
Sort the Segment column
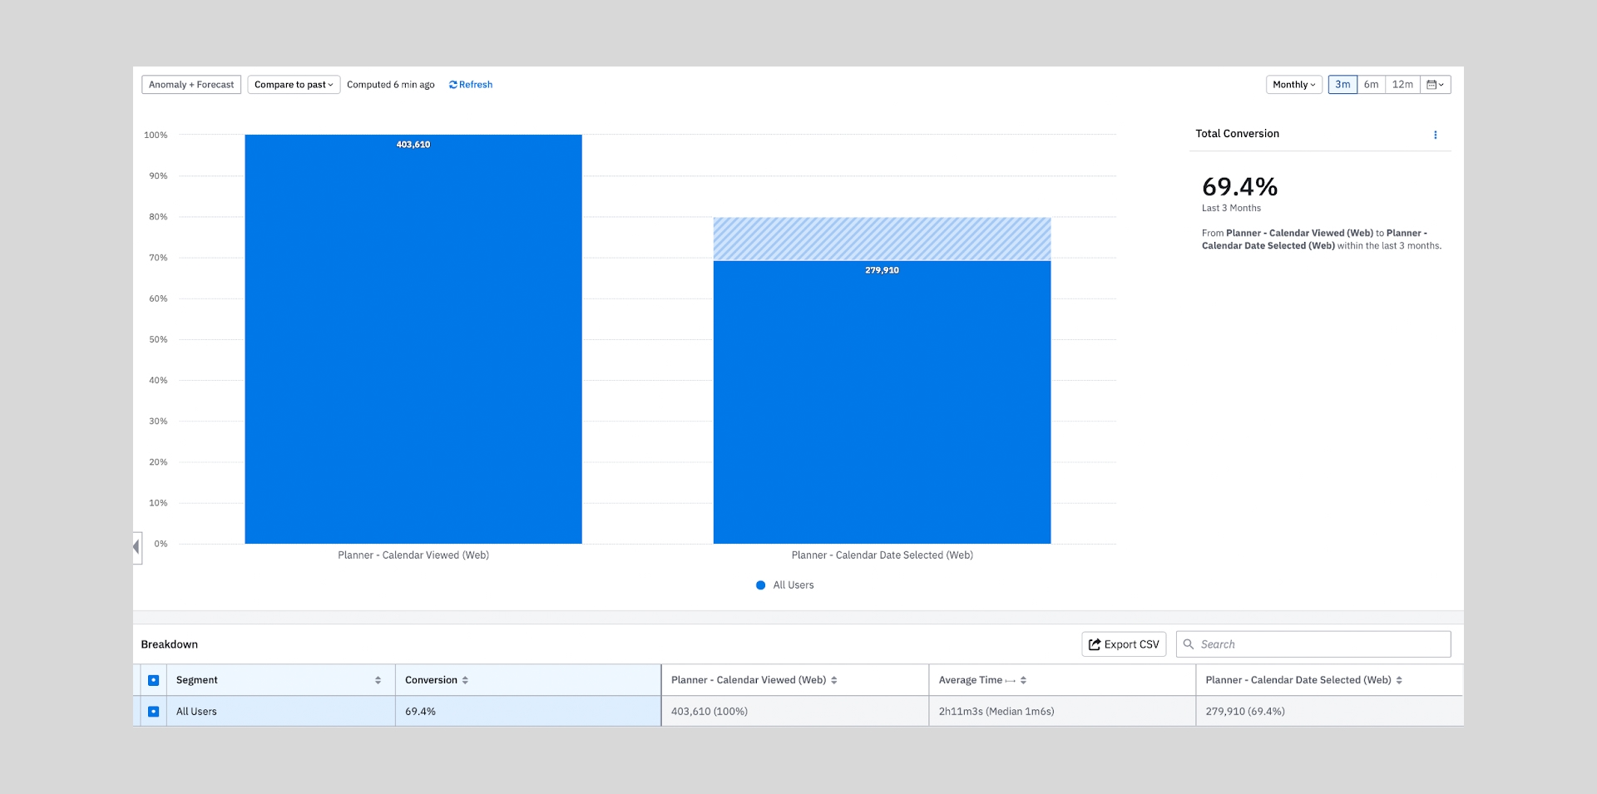(x=378, y=680)
